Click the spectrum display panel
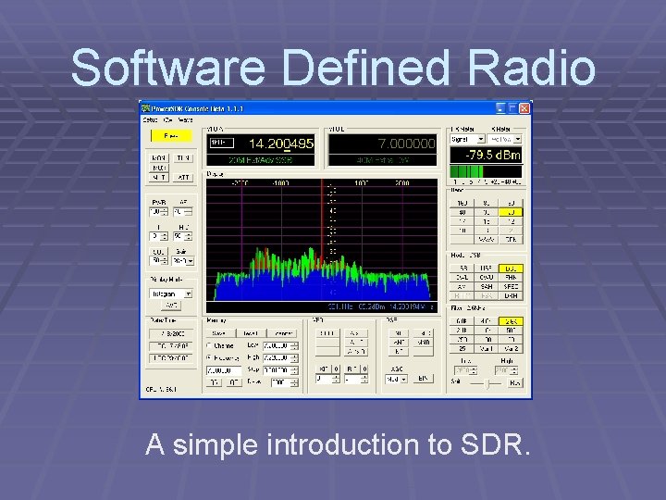 tap(322, 240)
